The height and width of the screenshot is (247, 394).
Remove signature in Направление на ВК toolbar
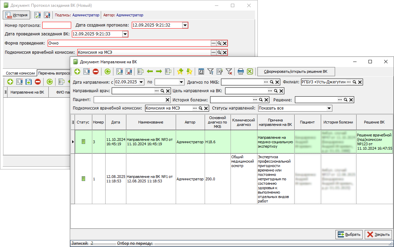coord(129,71)
